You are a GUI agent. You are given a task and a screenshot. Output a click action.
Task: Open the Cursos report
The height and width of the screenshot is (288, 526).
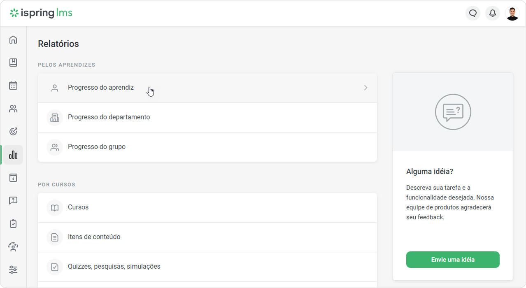pos(78,207)
